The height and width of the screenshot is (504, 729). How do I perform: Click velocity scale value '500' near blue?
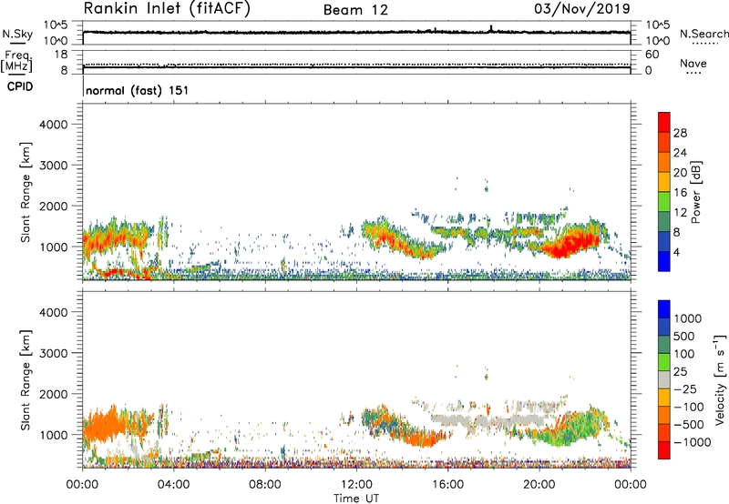pyautogui.click(x=684, y=336)
